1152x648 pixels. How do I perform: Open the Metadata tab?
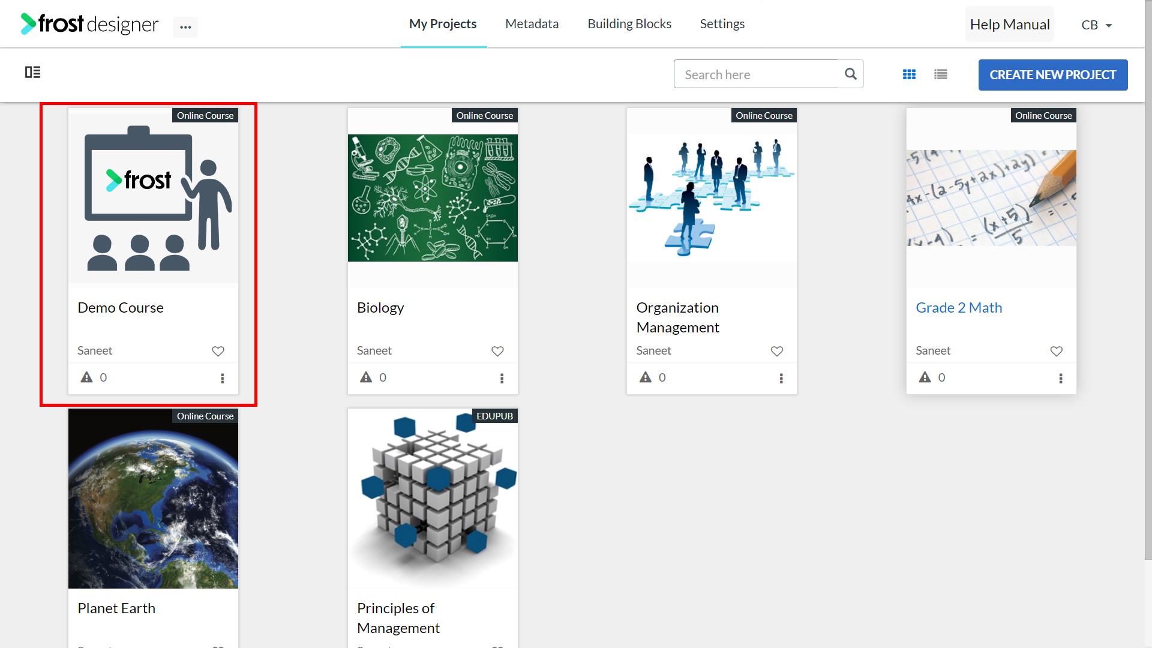point(532,24)
